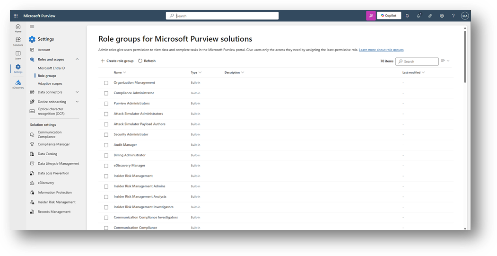Expand the Data connectors section
This screenshot has height=256, width=497.
point(77,92)
